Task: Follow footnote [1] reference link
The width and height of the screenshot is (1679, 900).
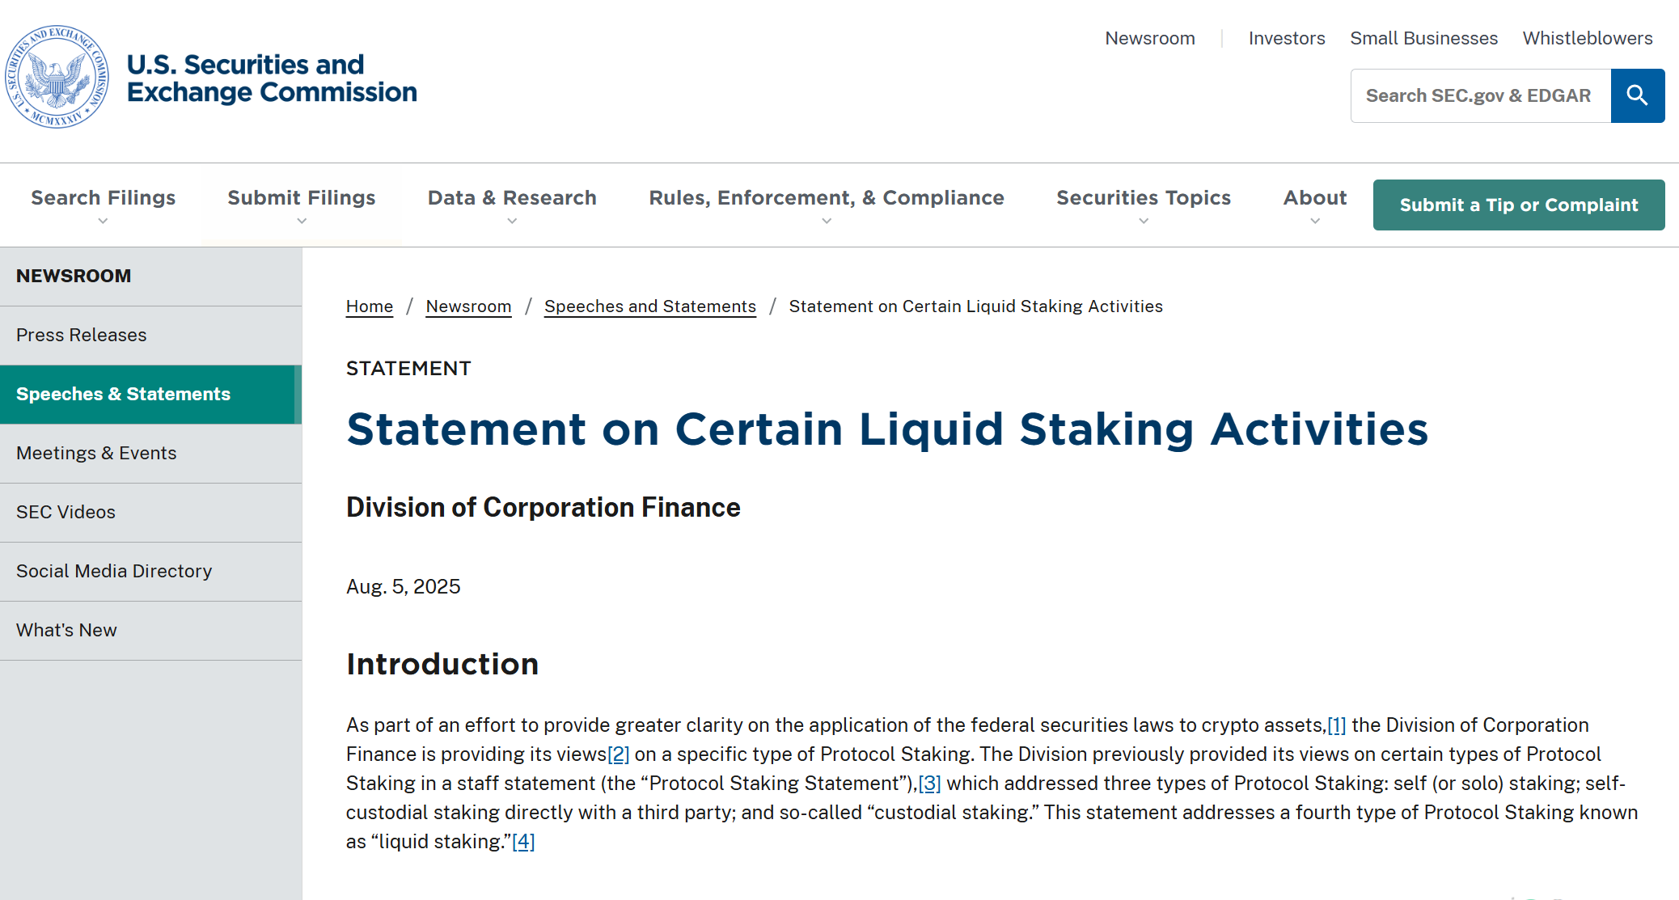Action: pos(1336,725)
